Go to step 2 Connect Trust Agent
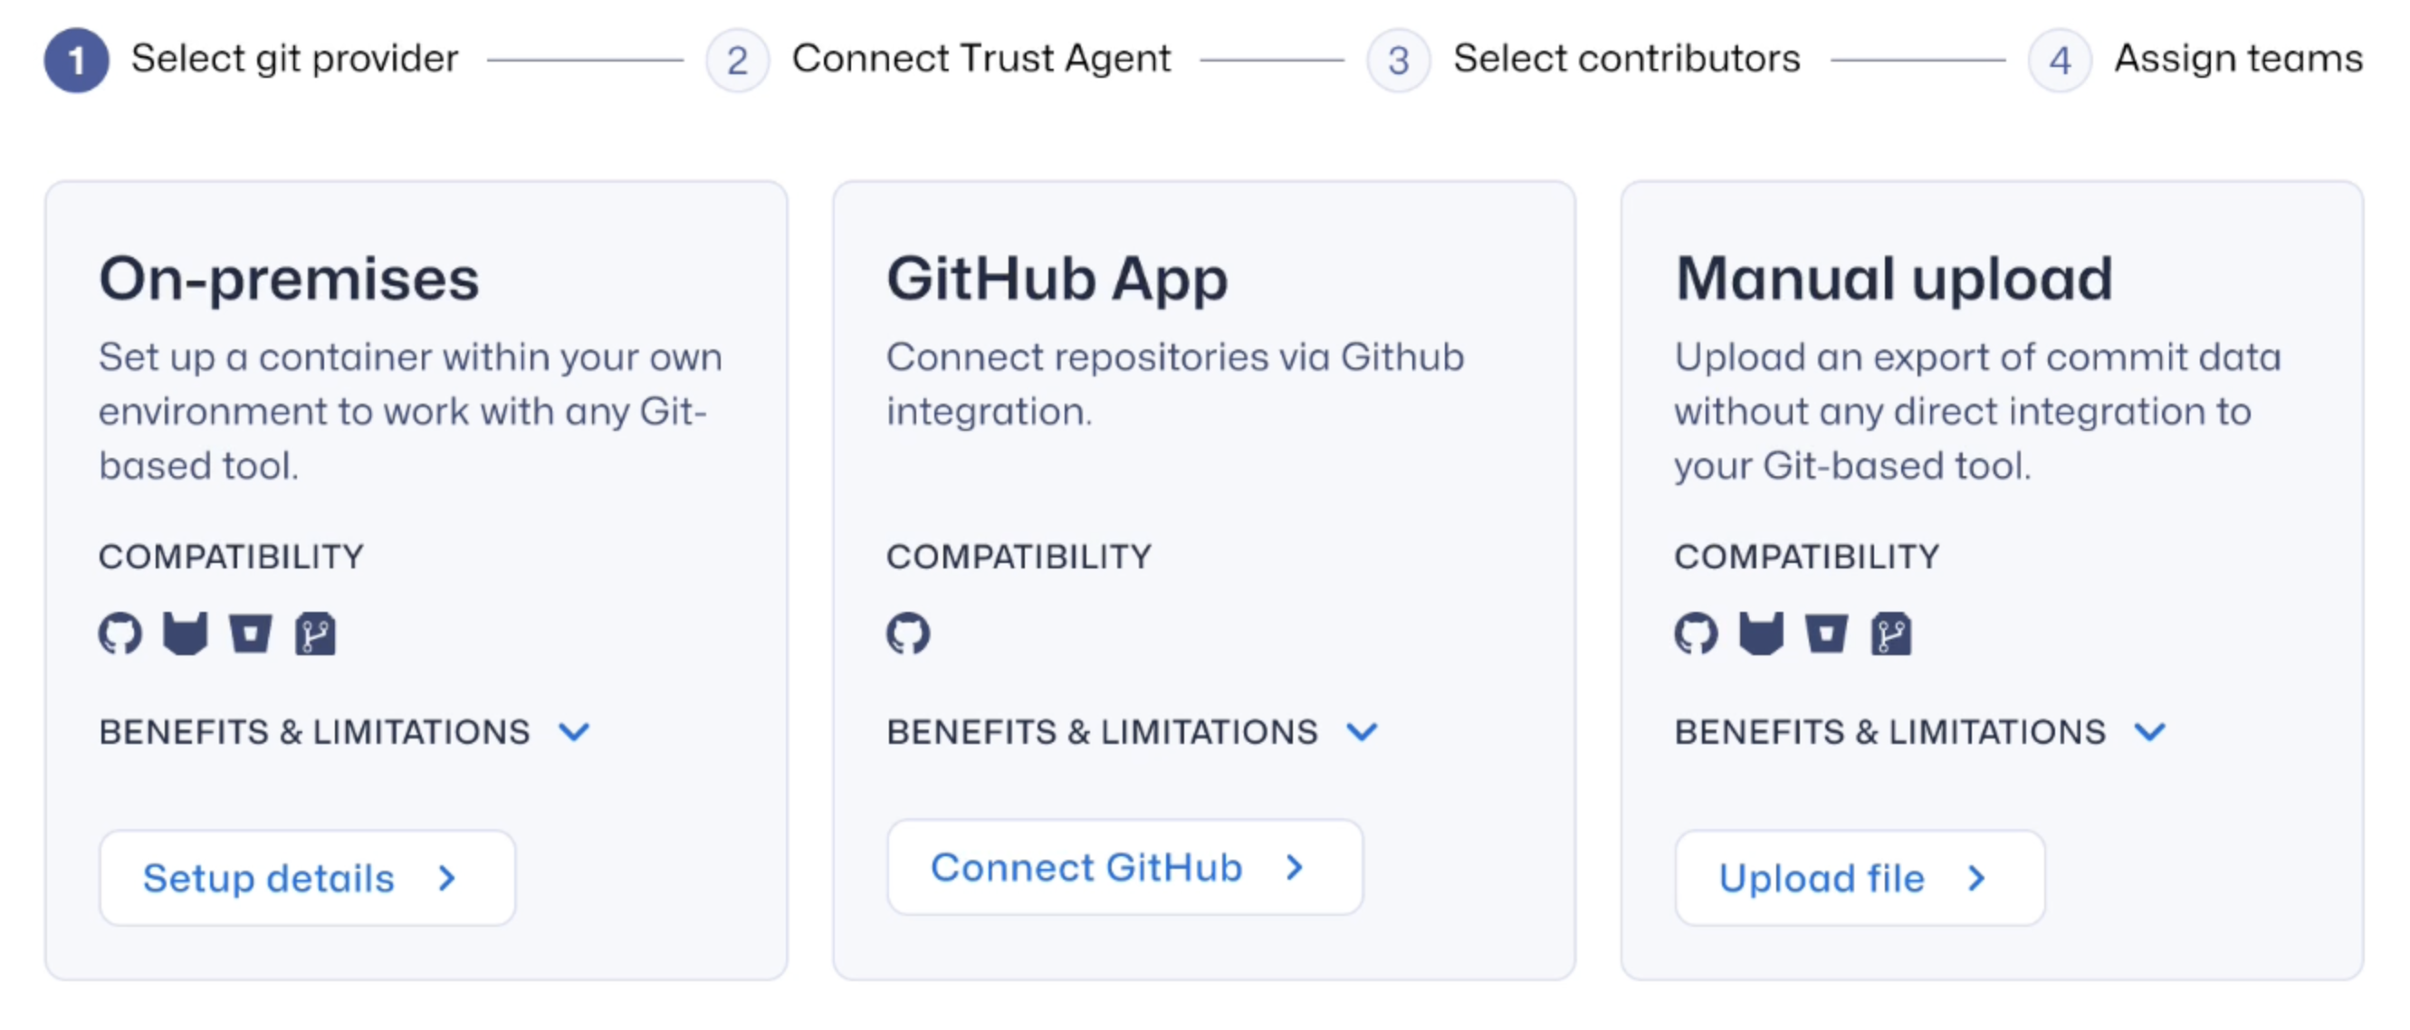Screen dimensions: 2410x1030 pyautogui.click(x=737, y=61)
